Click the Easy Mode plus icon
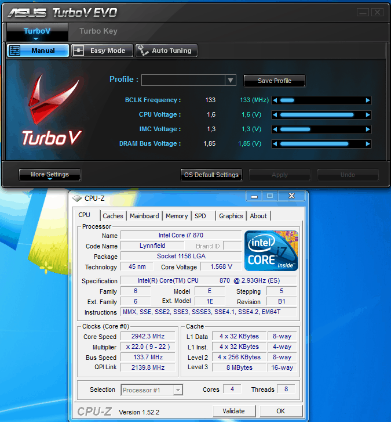 tap(78, 51)
